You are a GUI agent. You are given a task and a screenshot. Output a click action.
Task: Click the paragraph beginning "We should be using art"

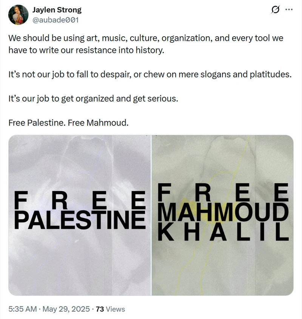point(146,44)
